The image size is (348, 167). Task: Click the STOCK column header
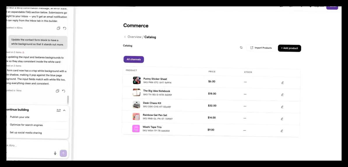coord(248,72)
